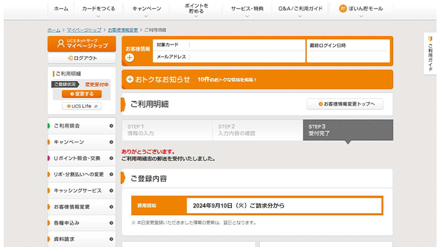
Task: Open the ご利用ガイド side tab
Action: coord(431,52)
